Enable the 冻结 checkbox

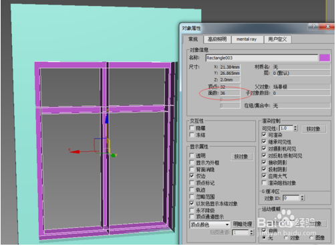click(x=192, y=135)
